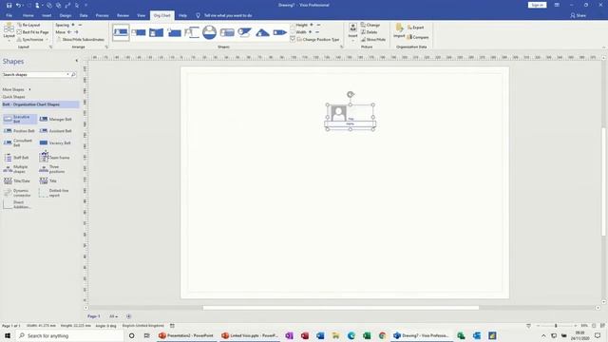
Task: Click the Save icon in quick access toolbar
Action: (x=9, y=5)
